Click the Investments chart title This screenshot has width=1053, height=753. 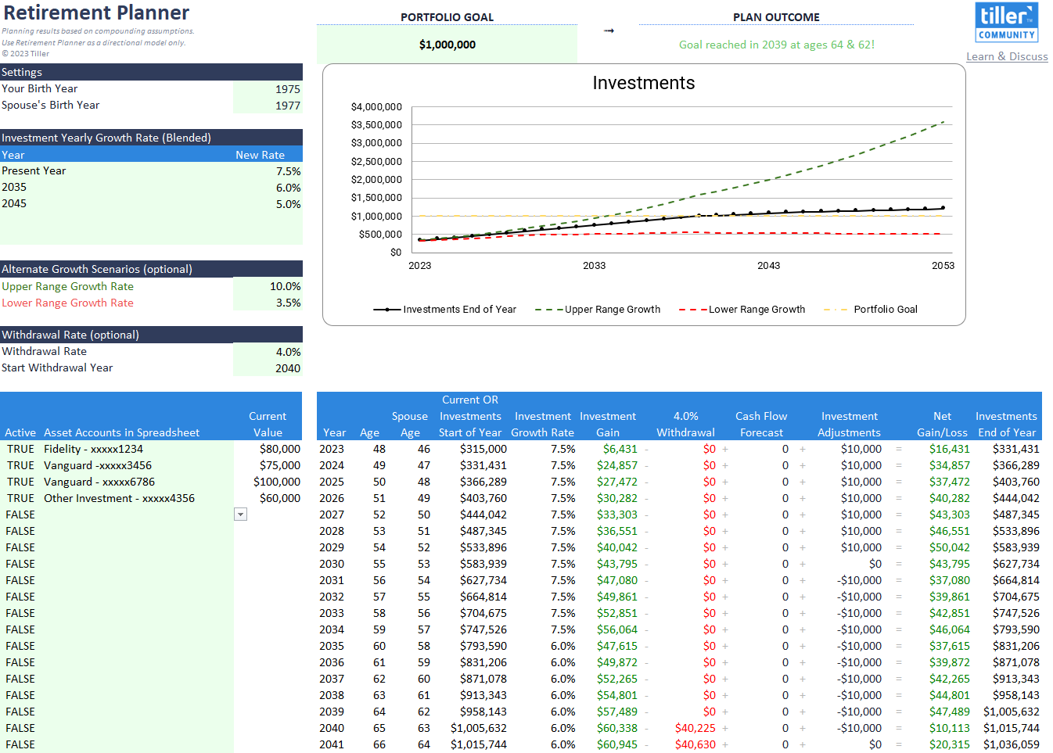(643, 83)
